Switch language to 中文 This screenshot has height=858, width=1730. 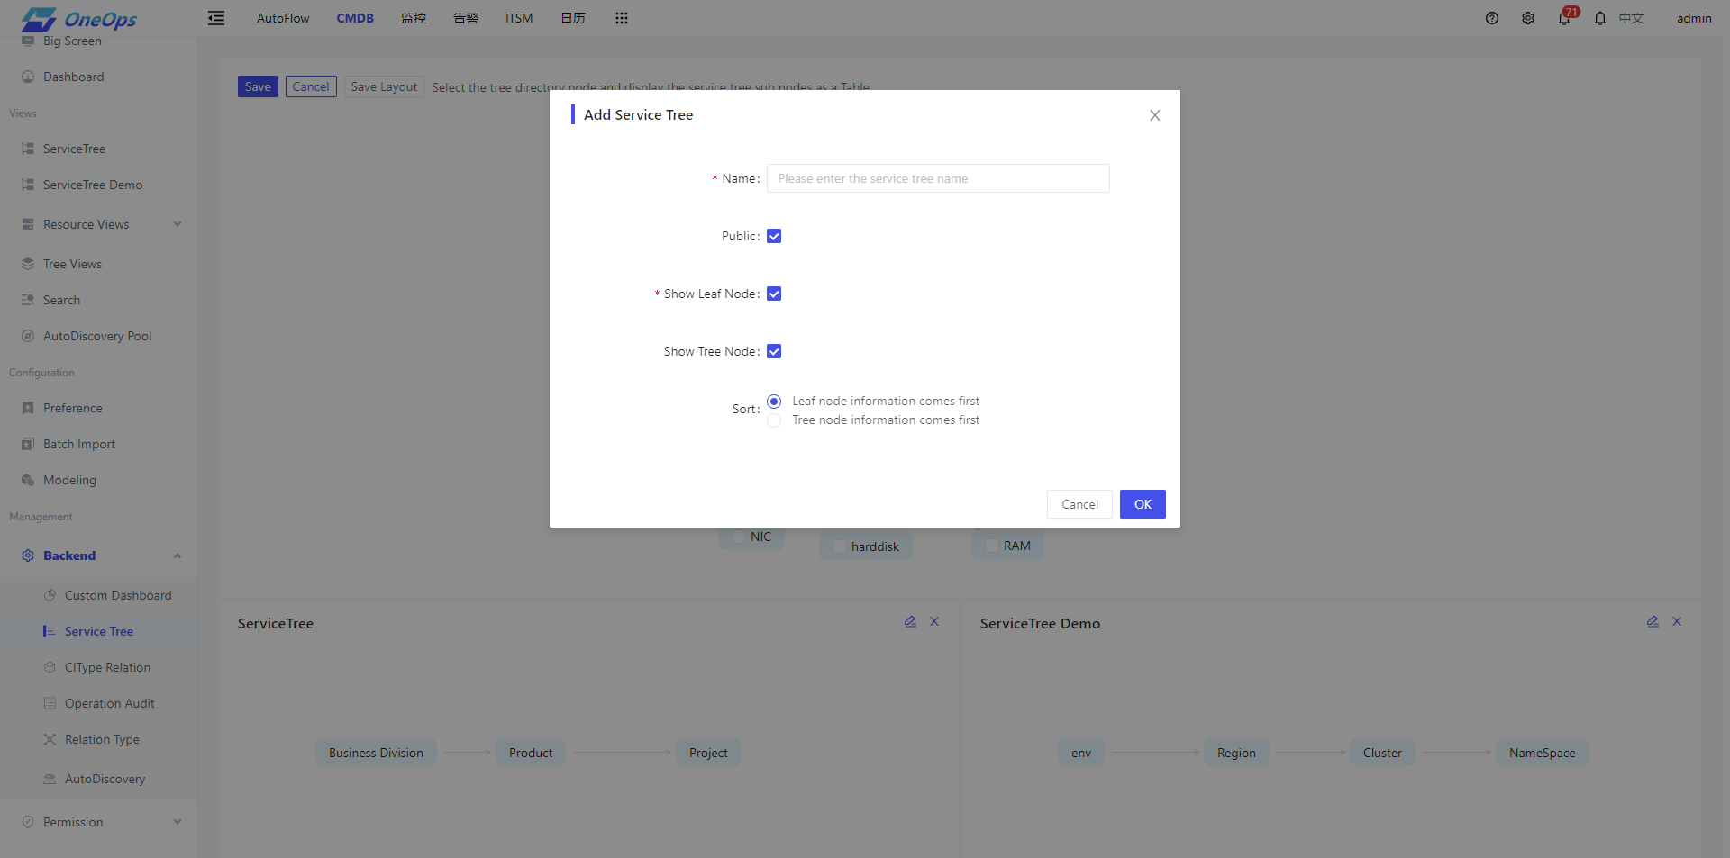(x=1632, y=18)
